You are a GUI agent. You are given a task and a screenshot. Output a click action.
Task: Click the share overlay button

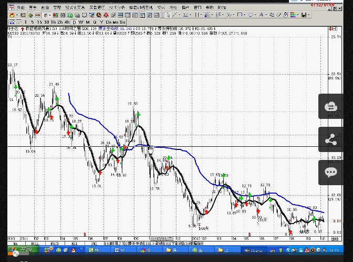pyautogui.click(x=331, y=139)
